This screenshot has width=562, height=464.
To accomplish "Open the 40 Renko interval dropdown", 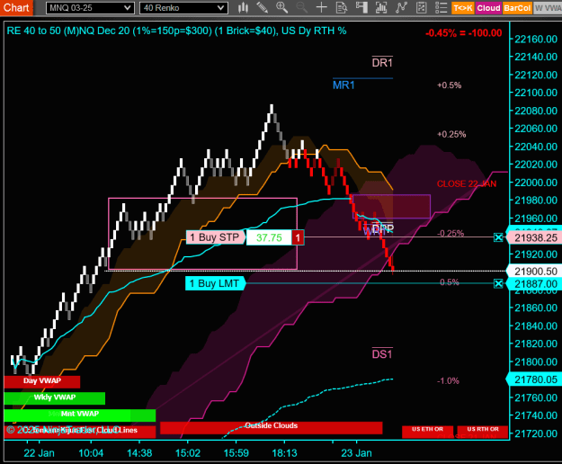I will tap(183, 8).
